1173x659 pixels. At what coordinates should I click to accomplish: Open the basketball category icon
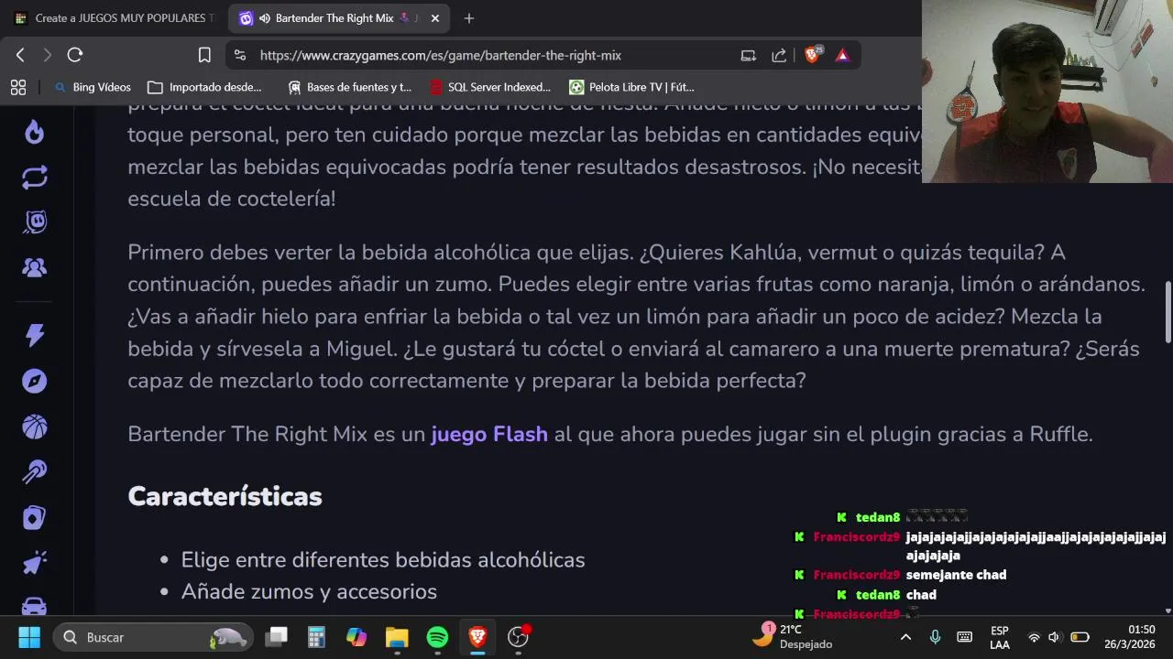[x=35, y=427]
